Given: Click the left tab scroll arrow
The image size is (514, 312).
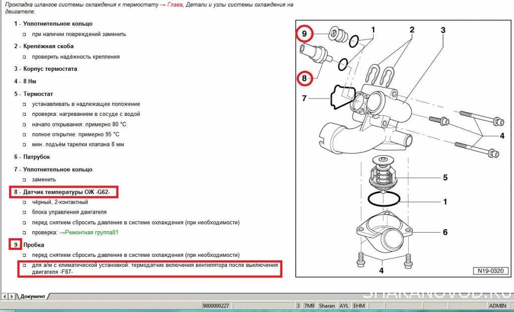Looking at the screenshot, I should coord(4,297).
